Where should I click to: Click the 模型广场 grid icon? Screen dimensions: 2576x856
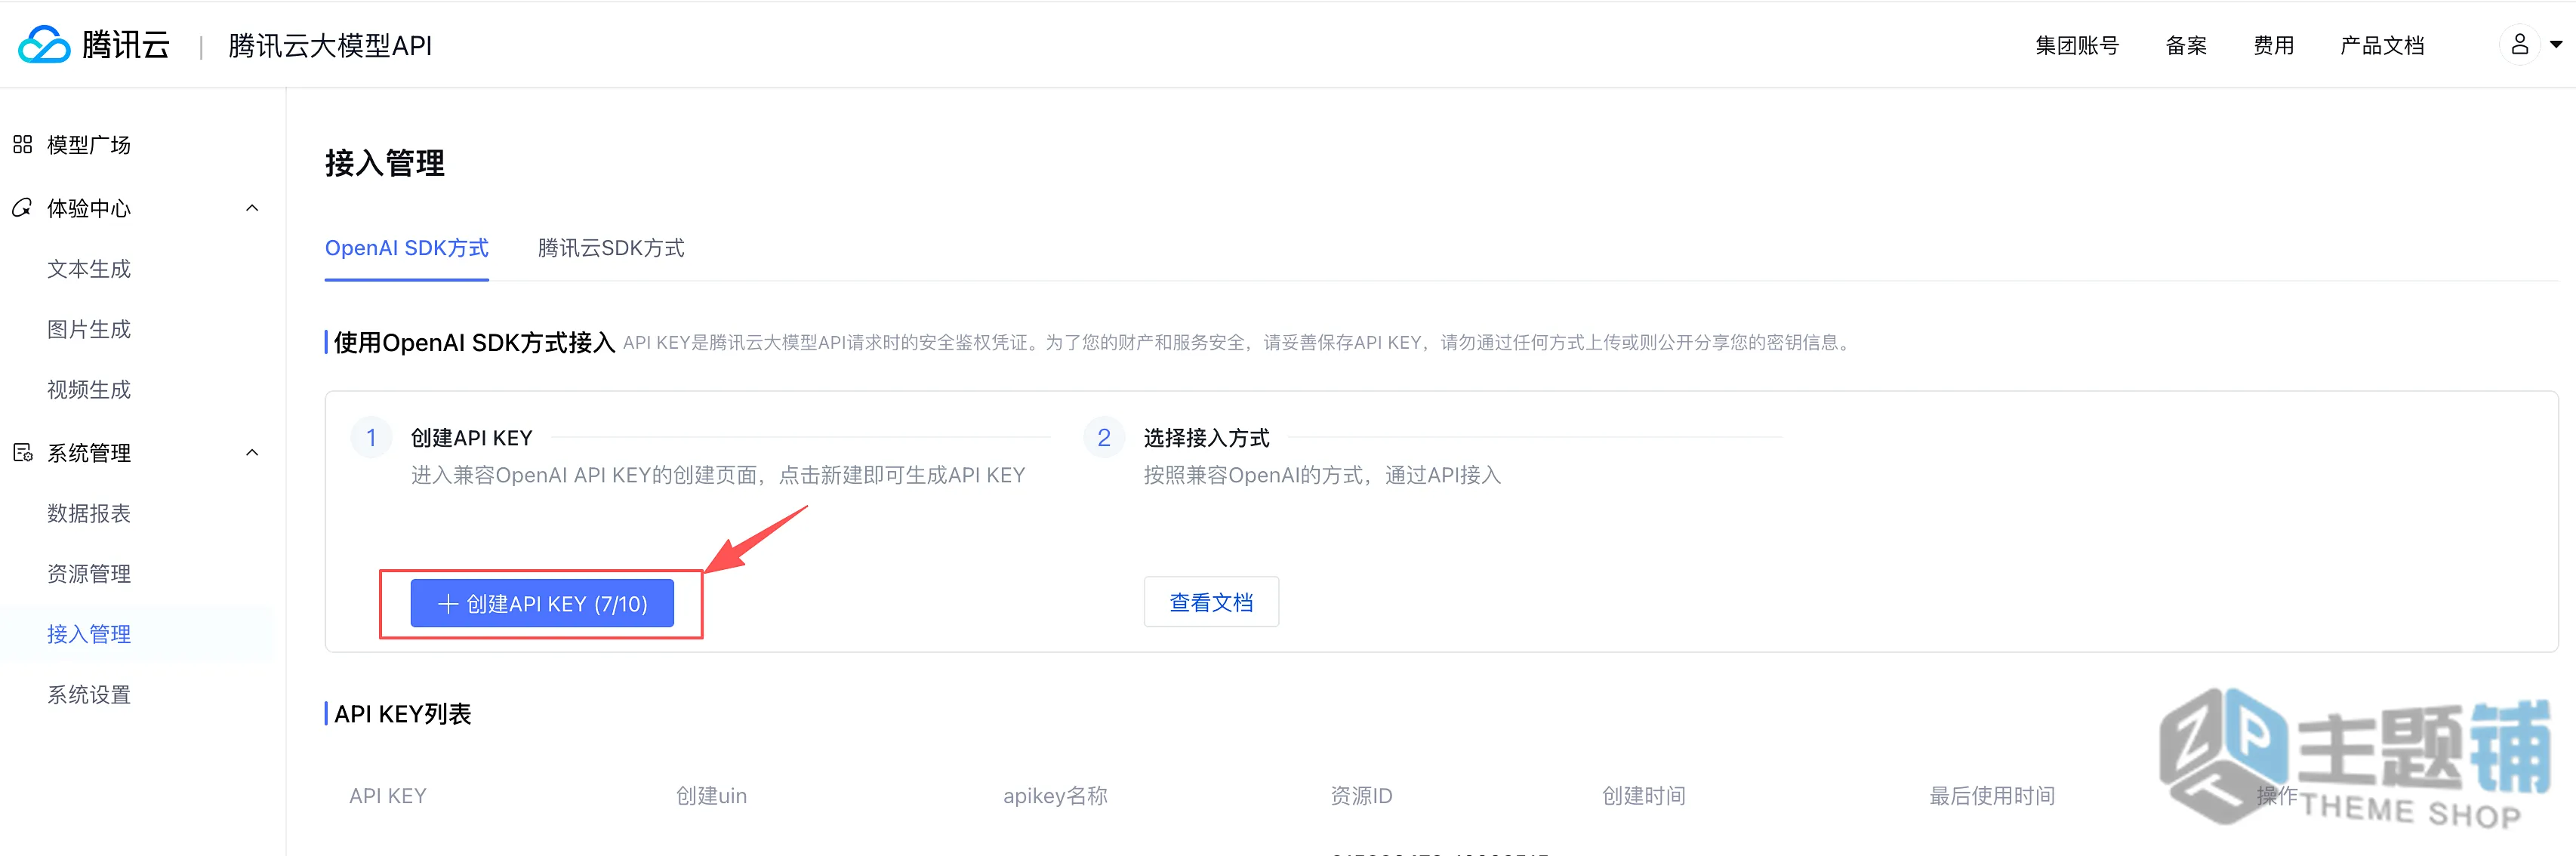(x=22, y=145)
